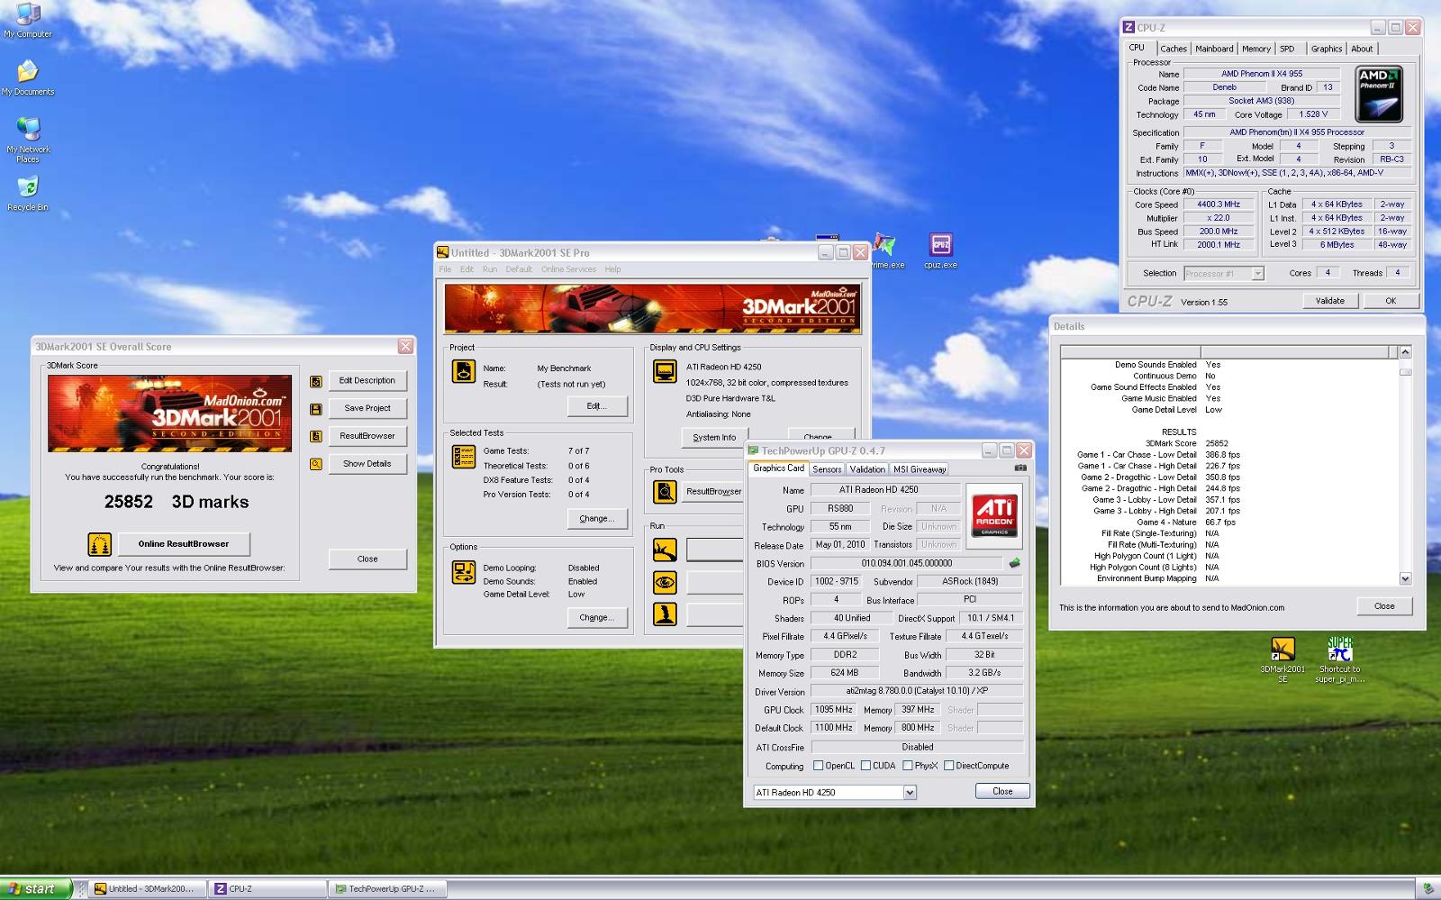Click the GPU-Z BIOS save chip icon
The height and width of the screenshot is (900, 1441).
point(1015,564)
